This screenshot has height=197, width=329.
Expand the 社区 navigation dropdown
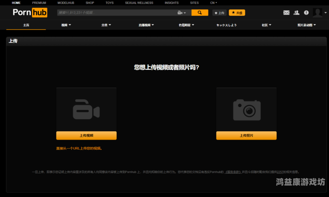266,25
